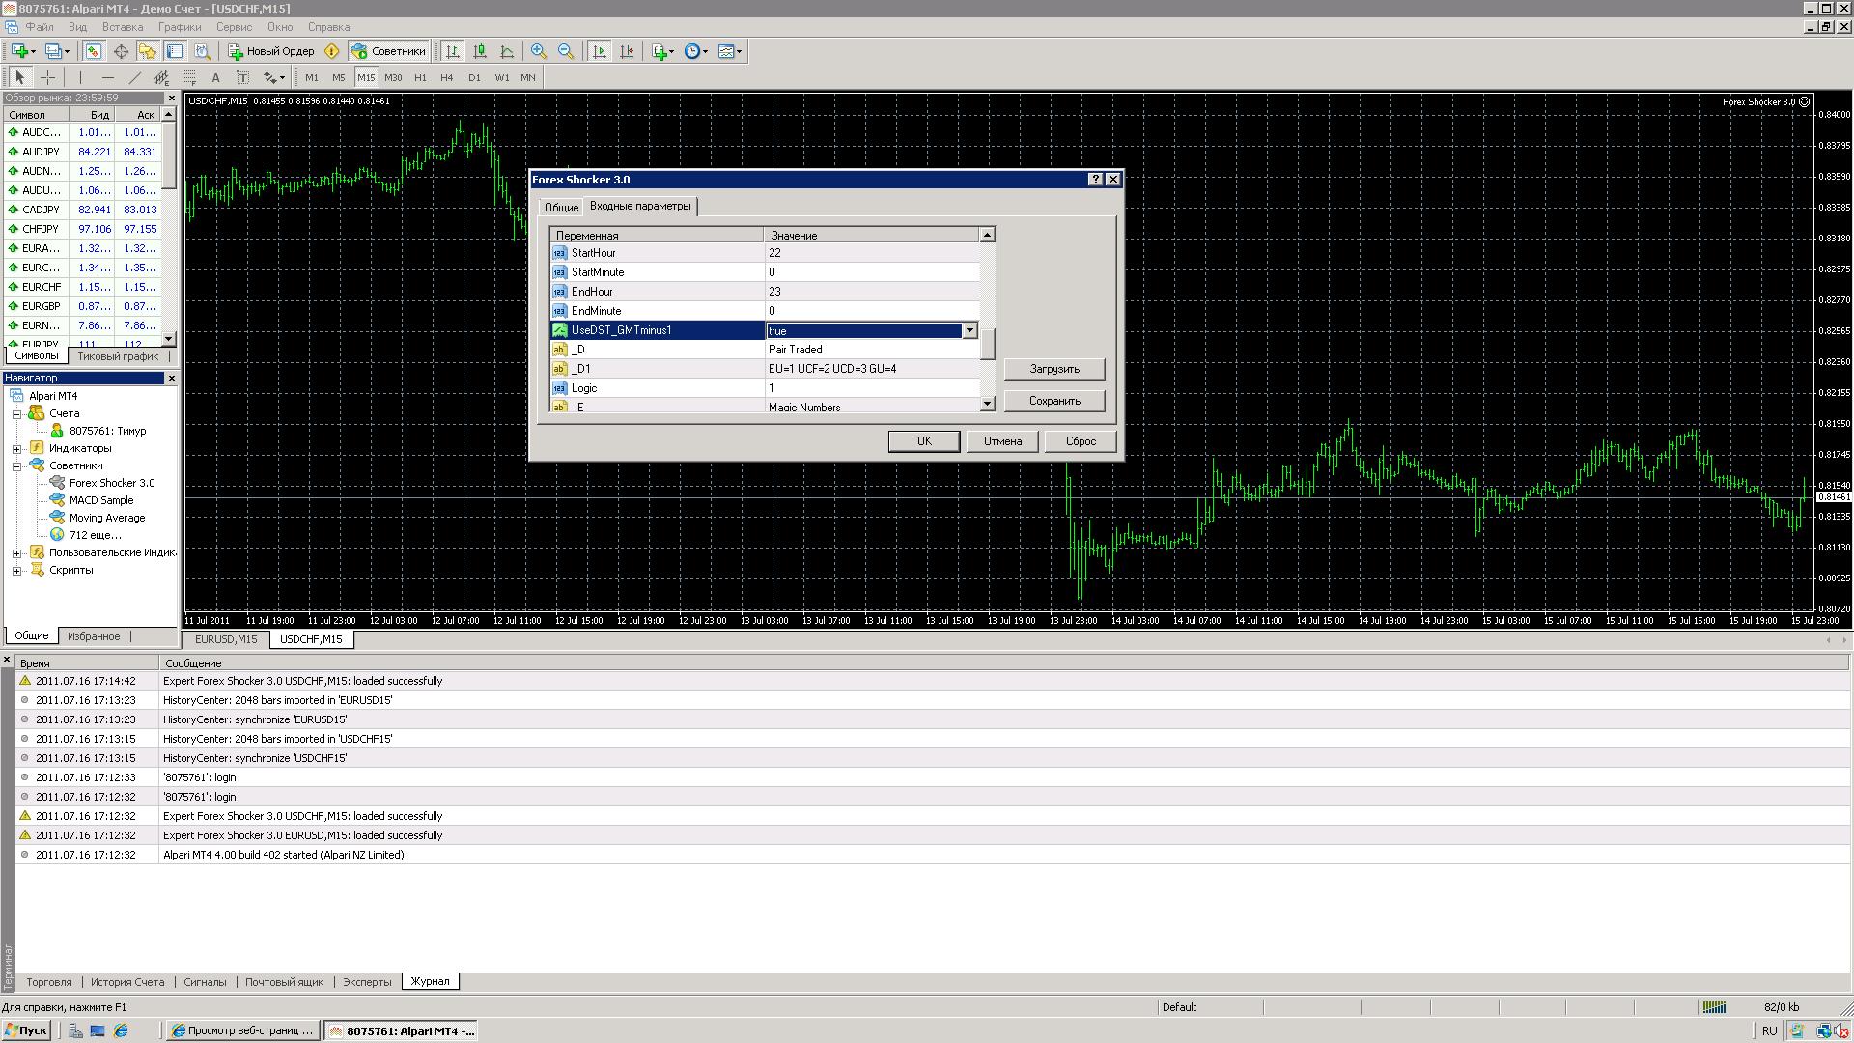Click the Загрузить button
The image size is (1854, 1043).
1054,369
